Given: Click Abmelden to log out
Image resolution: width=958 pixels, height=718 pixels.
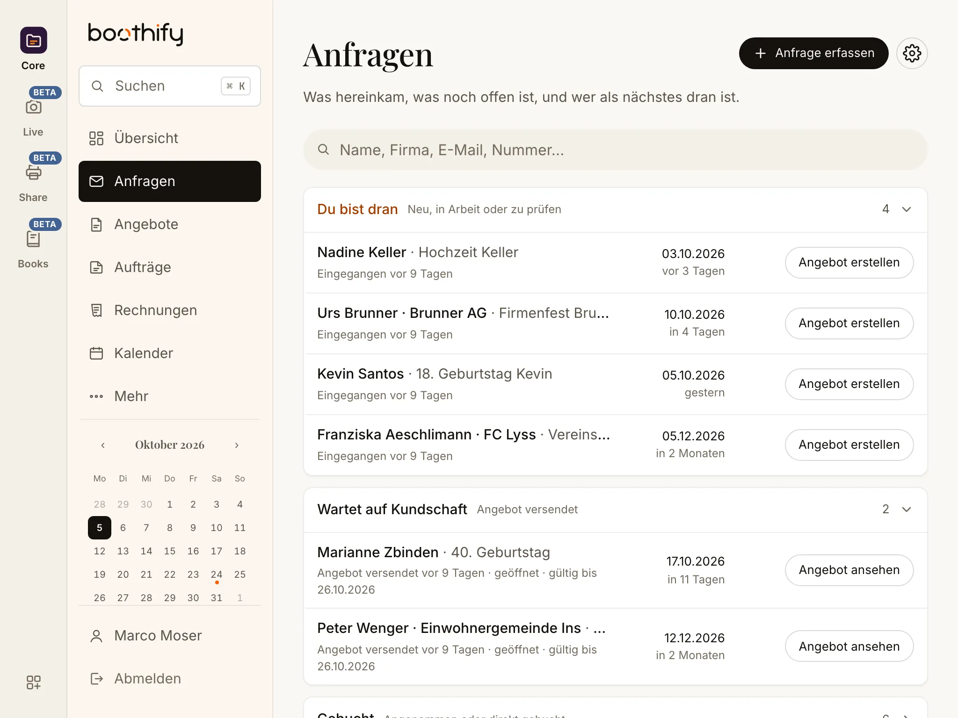Looking at the screenshot, I should point(170,679).
